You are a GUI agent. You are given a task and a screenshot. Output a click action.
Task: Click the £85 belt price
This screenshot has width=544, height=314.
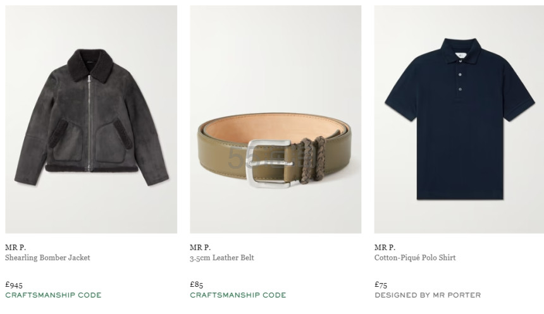click(196, 284)
